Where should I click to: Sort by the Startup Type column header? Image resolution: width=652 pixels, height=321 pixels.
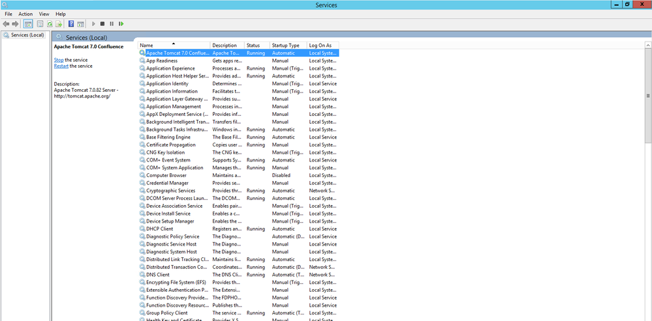point(288,45)
